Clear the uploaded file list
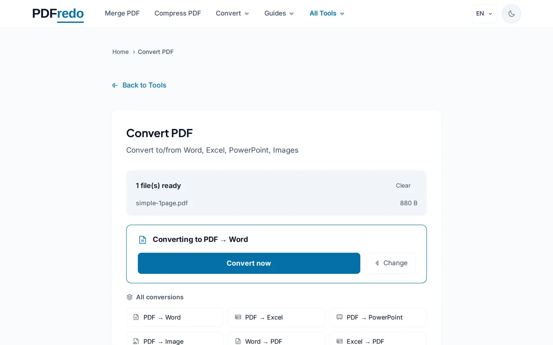 tap(403, 185)
